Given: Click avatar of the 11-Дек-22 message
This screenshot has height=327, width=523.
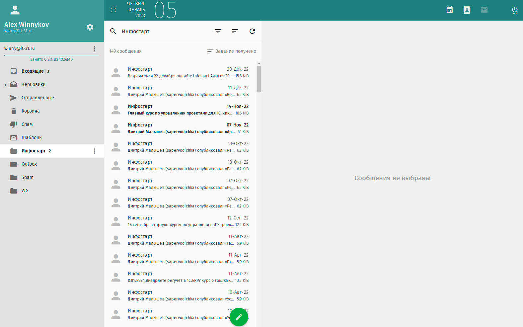Looking at the screenshot, I should [x=116, y=91].
